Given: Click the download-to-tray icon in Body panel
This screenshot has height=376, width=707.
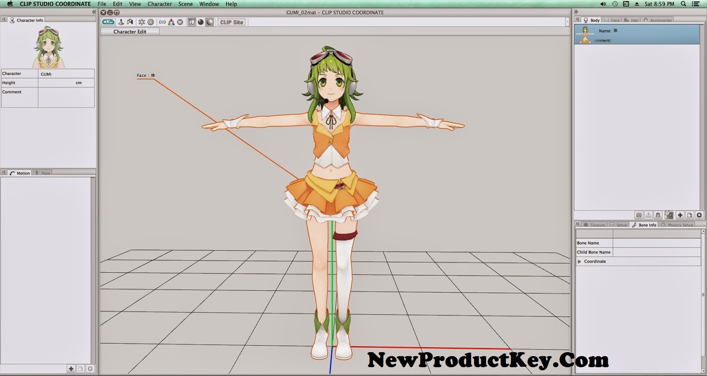Looking at the screenshot, I should pyautogui.click(x=648, y=215).
